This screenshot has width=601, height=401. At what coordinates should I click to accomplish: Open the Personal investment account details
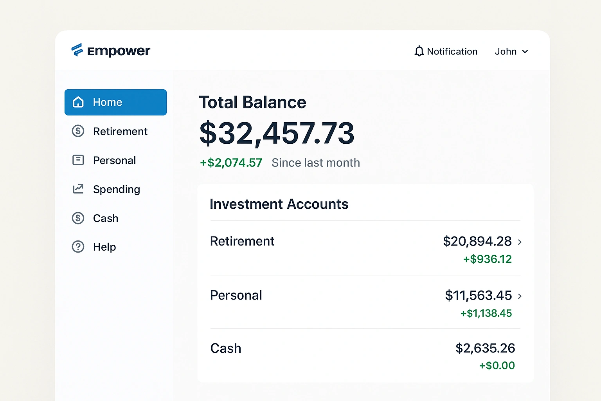pyautogui.click(x=236, y=295)
